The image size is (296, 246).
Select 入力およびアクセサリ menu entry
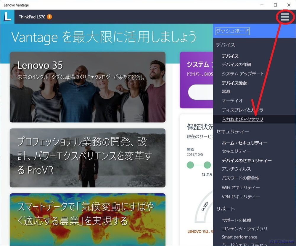click(x=243, y=119)
